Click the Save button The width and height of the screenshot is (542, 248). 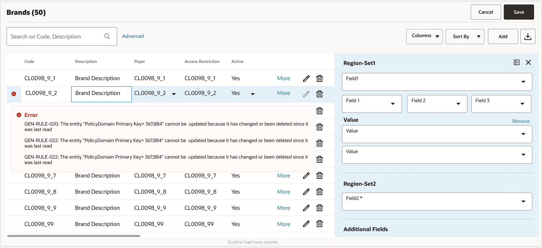519,12
